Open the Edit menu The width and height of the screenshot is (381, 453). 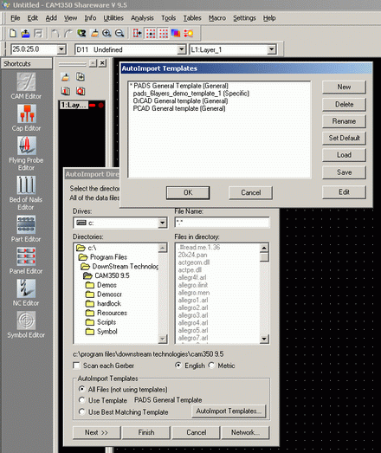click(x=33, y=18)
